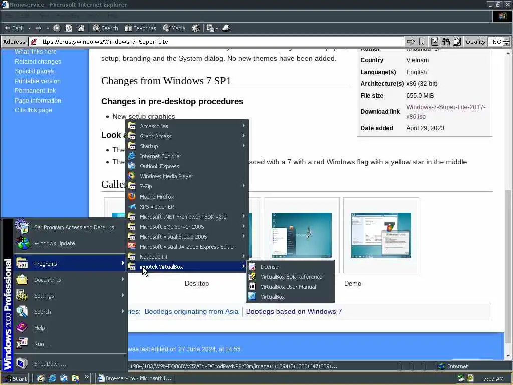The width and height of the screenshot is (513, 385).
Task: Click the Start button
Action: [15, 379]
